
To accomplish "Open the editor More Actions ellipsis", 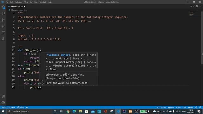I will 200,6.
